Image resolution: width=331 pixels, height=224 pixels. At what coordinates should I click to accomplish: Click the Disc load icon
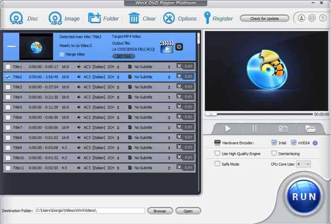[17, 18]
